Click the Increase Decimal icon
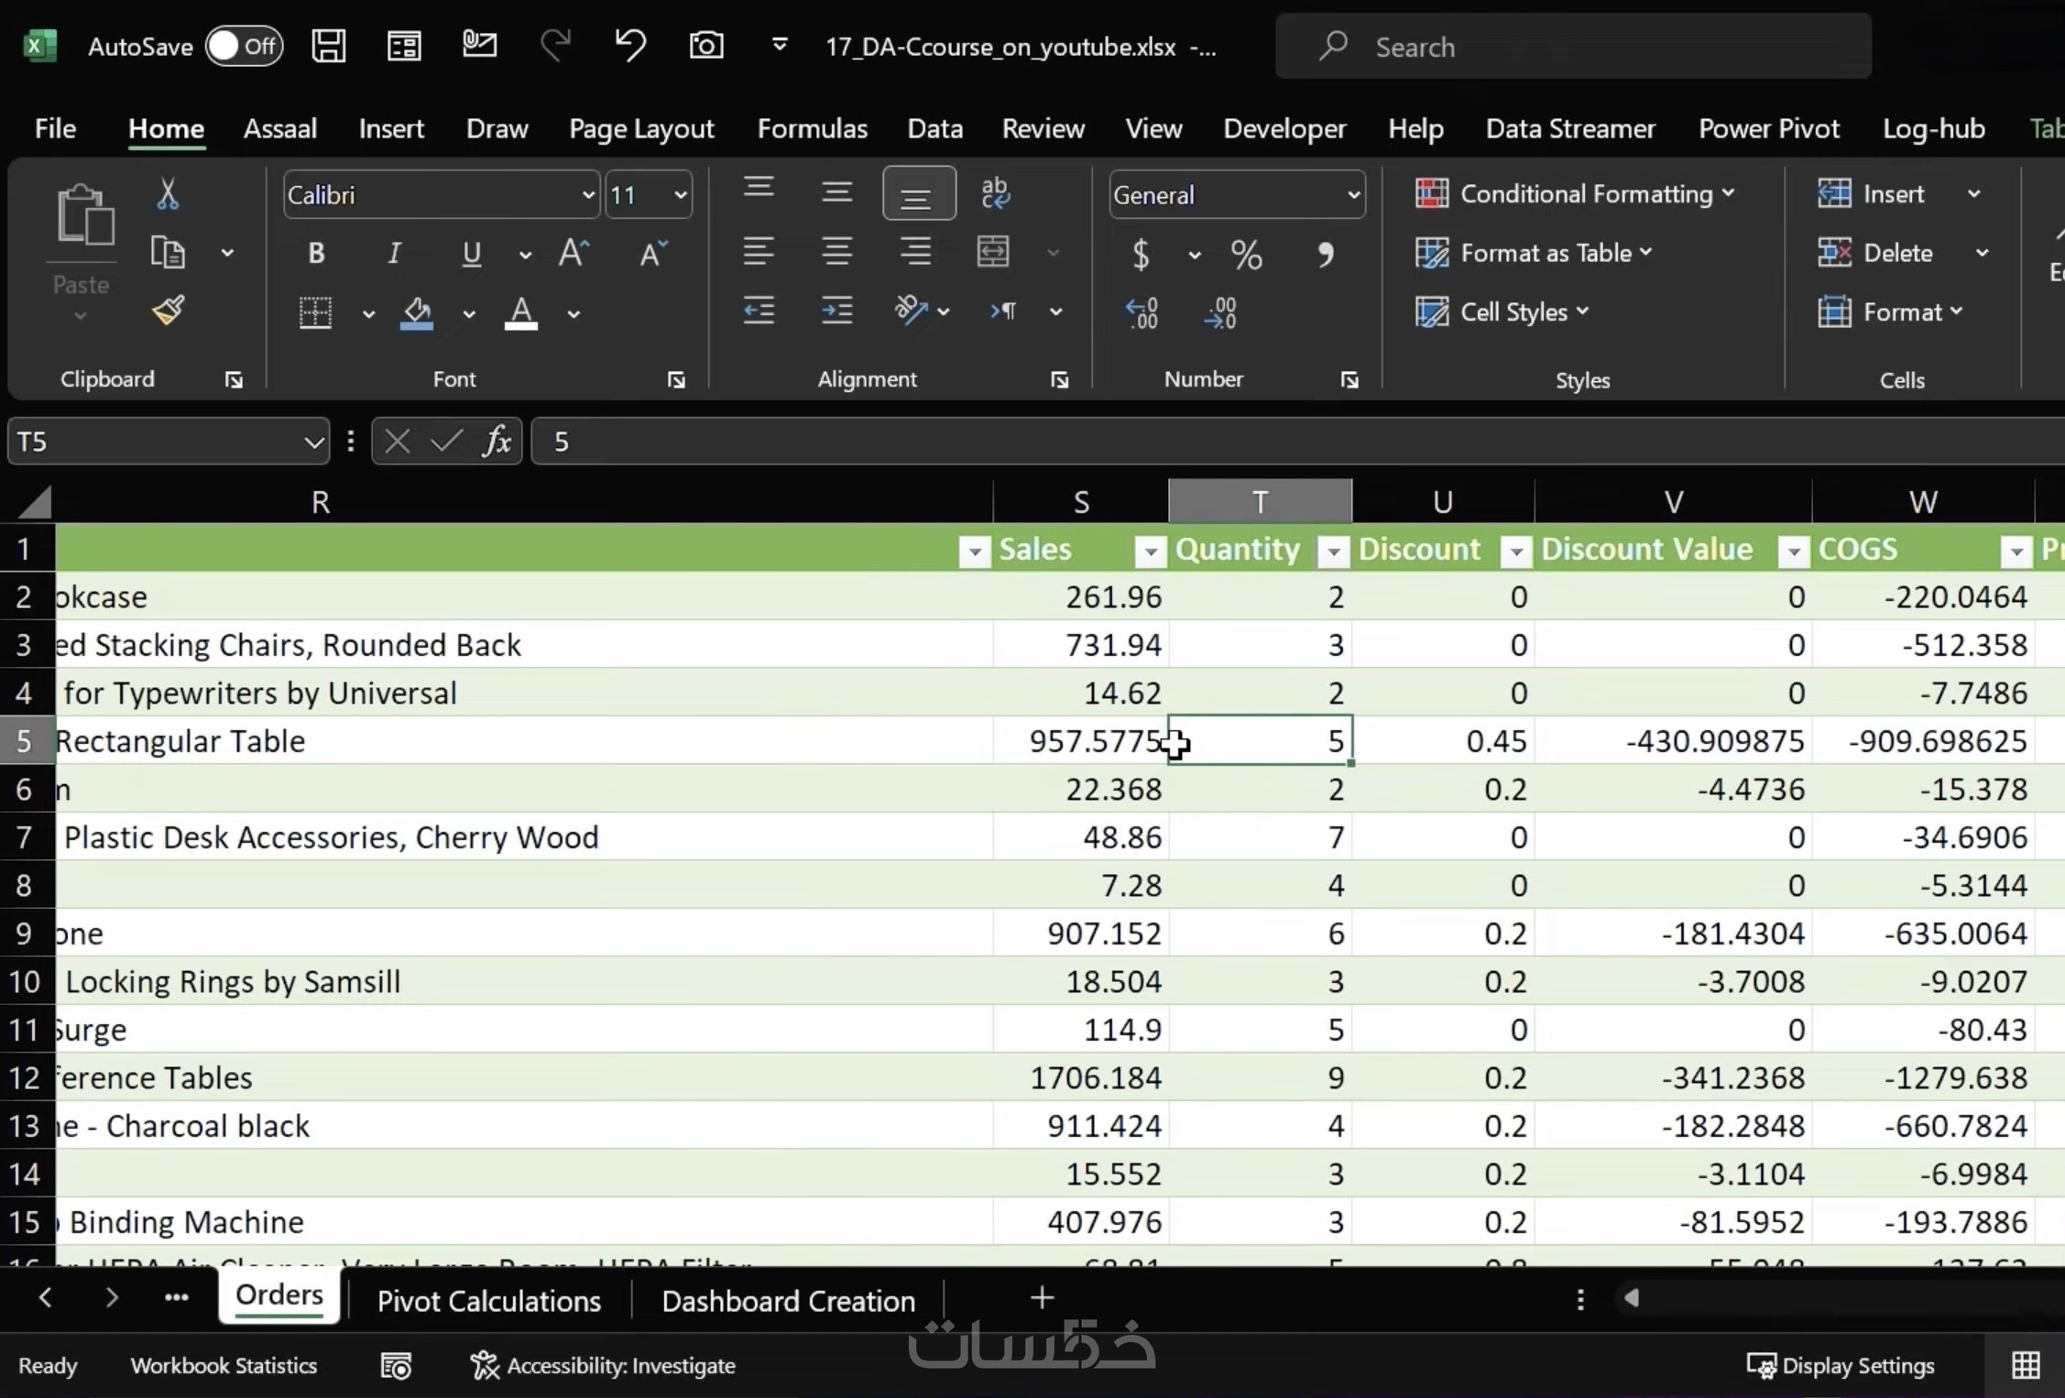The image size is (2065, 1398). 1142,313
